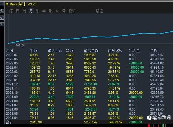Click the 144.72 % total percentage
The width and height of the screenshot is (173, 127).
[x=115, y=122]
